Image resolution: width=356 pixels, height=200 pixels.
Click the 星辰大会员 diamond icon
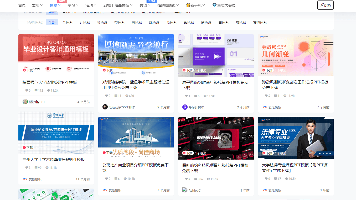coord(214,5)
